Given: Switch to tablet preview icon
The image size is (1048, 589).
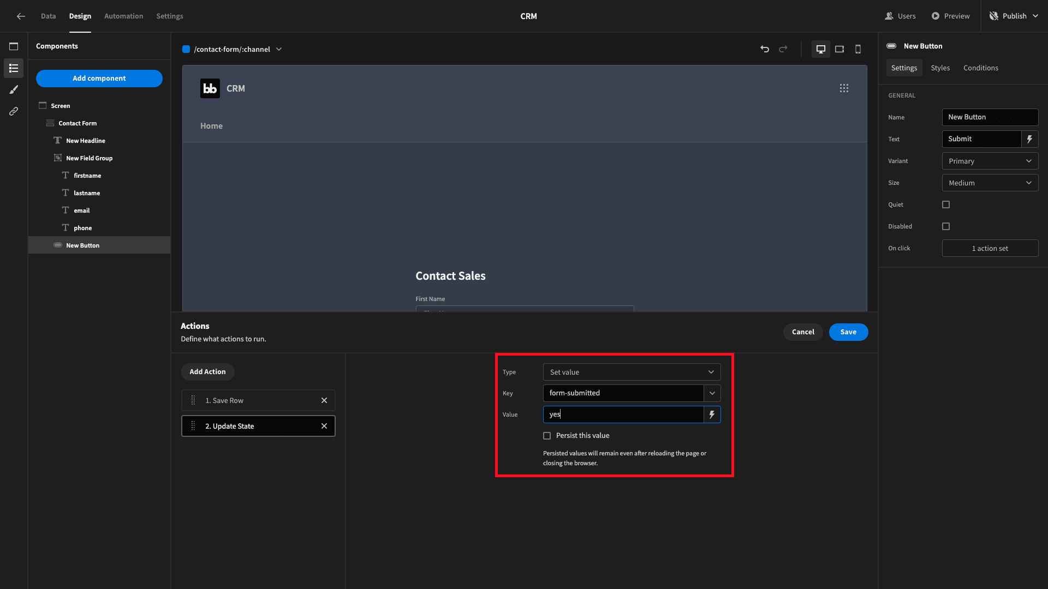Looking at the screenshot, I should pyautogui.click(x=839, y=49).
